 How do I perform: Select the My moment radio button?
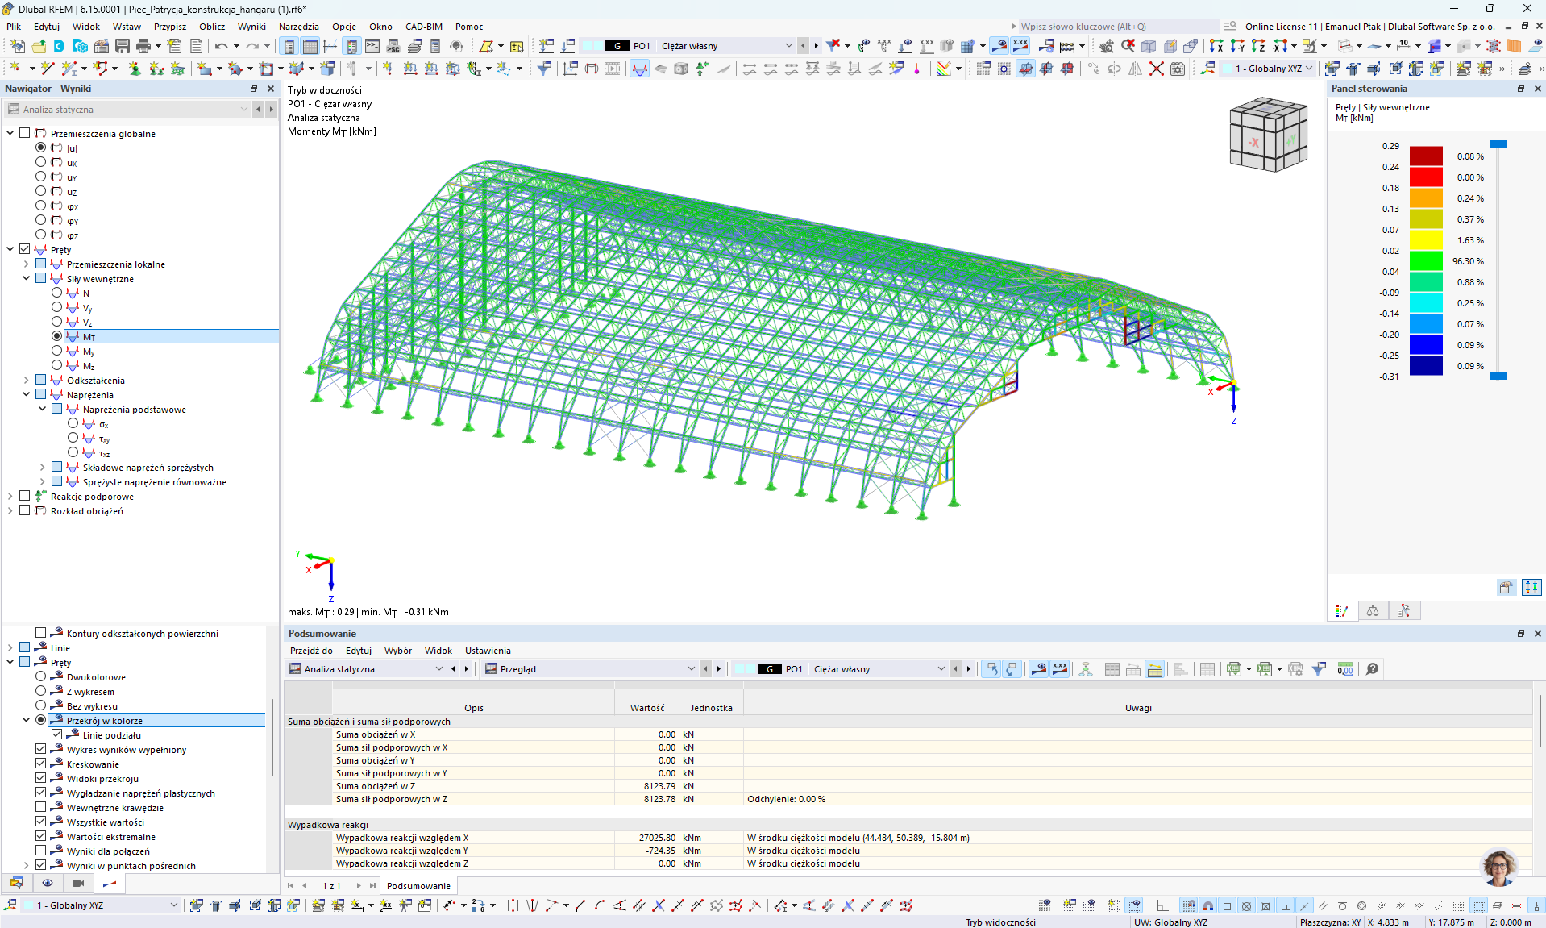[x=57, y=351]
